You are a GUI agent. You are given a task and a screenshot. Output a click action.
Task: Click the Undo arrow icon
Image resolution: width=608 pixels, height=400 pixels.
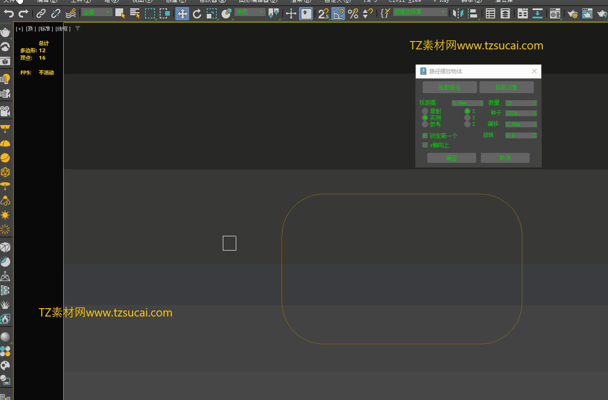pyautogui.click(x=8, y=13)
